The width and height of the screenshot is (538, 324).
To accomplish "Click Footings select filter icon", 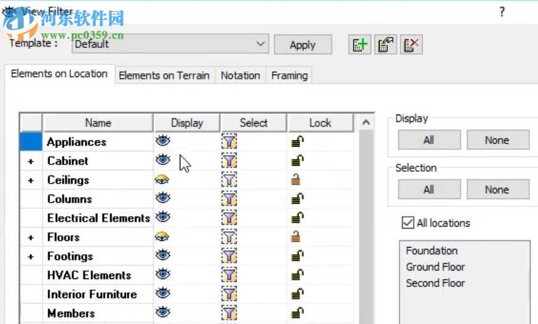I will pos(229,256).
